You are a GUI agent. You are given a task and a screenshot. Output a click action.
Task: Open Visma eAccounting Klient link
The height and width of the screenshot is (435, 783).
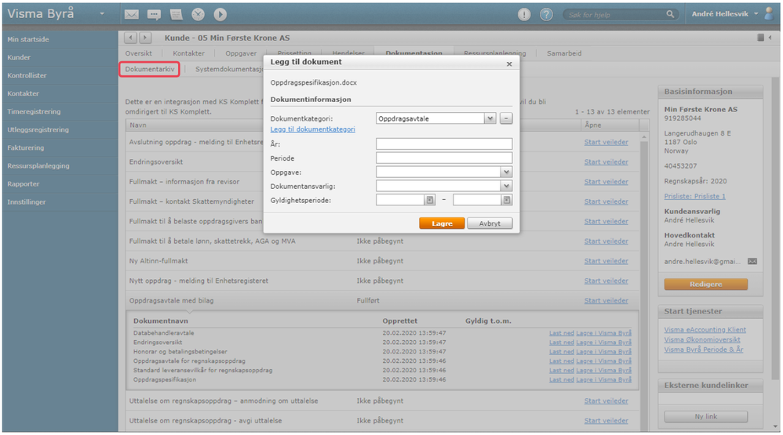705,330
